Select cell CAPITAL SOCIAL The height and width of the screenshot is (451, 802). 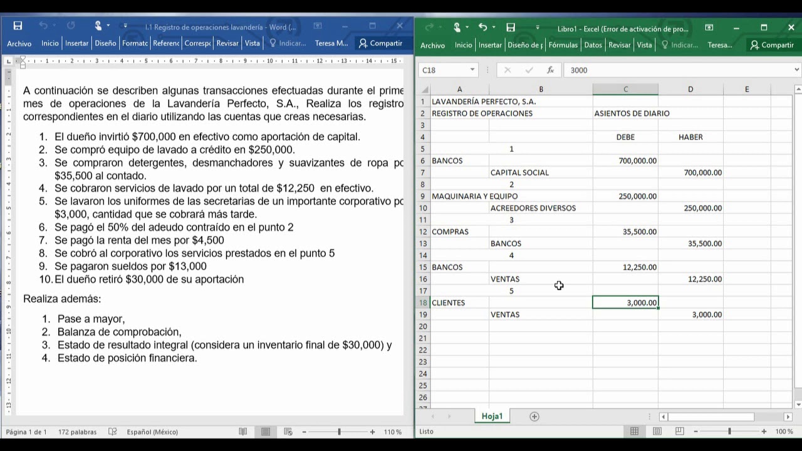click(x=541, y=172)
